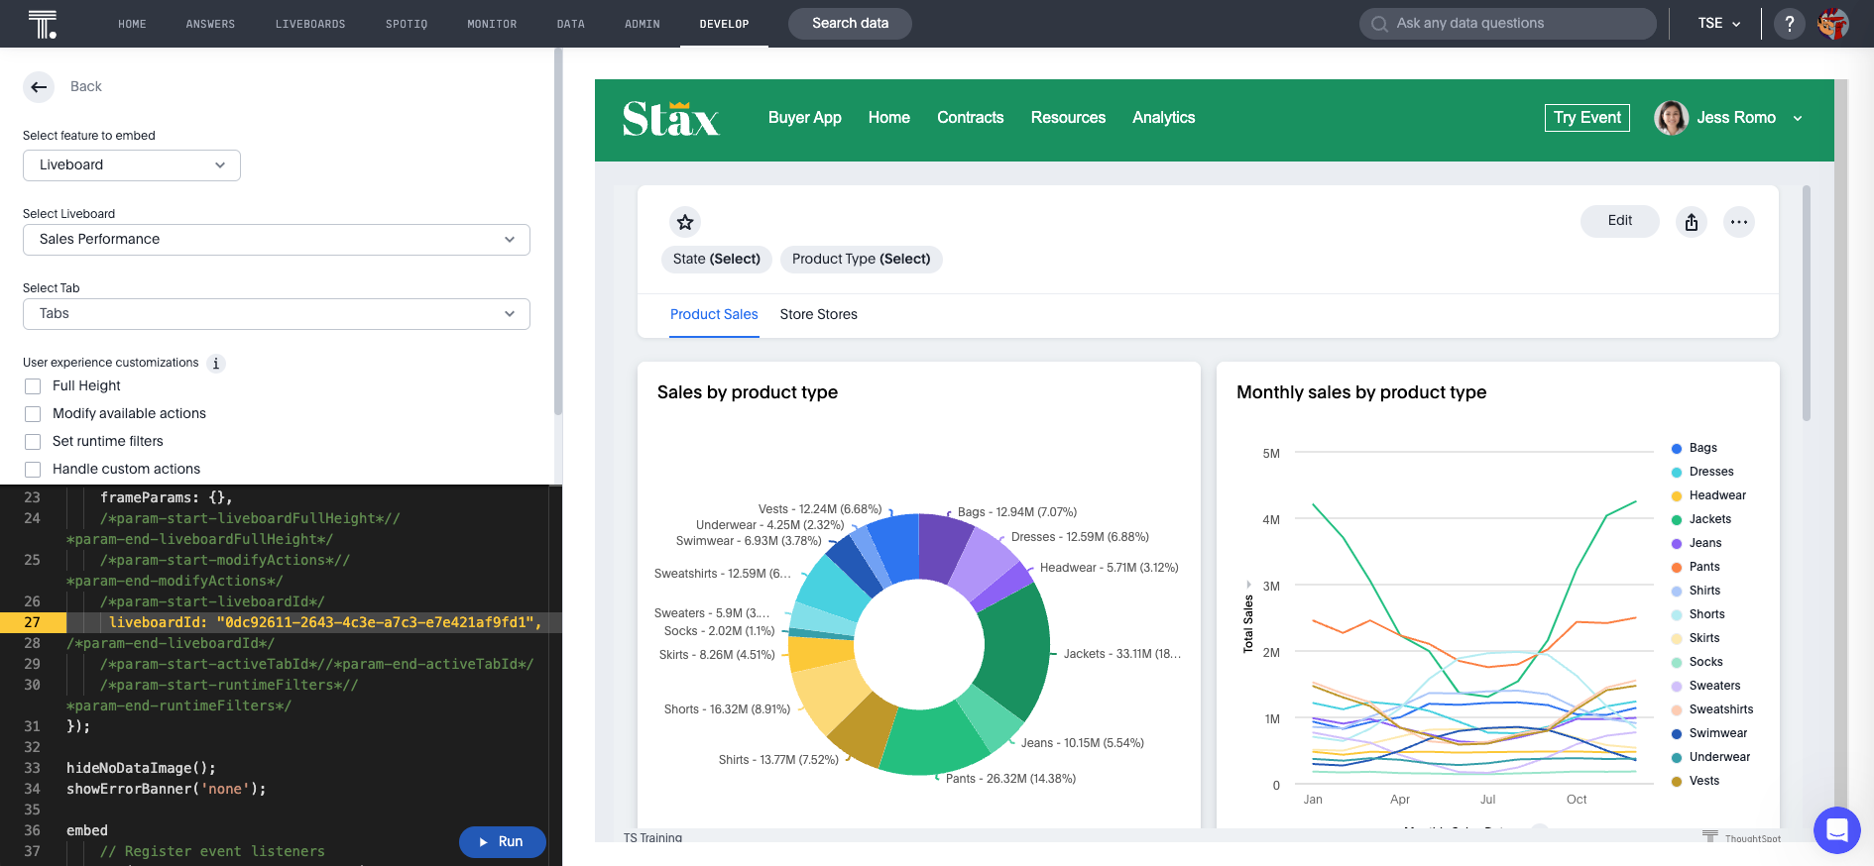The image size is (1874, 866).
Task: Click the ThoughtSpot logo icon
Action: (x=43, y=24)
